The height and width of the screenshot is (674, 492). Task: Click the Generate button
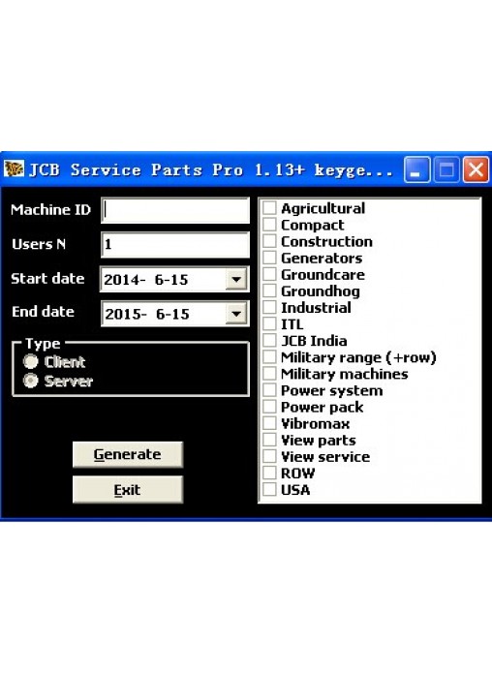coord(128,454)
